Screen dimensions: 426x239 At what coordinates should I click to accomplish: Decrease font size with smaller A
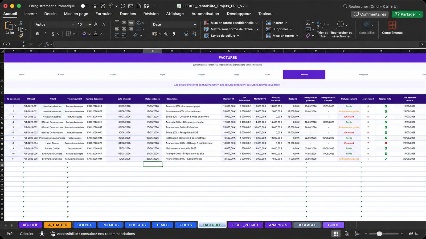click(x=104, y=24)
